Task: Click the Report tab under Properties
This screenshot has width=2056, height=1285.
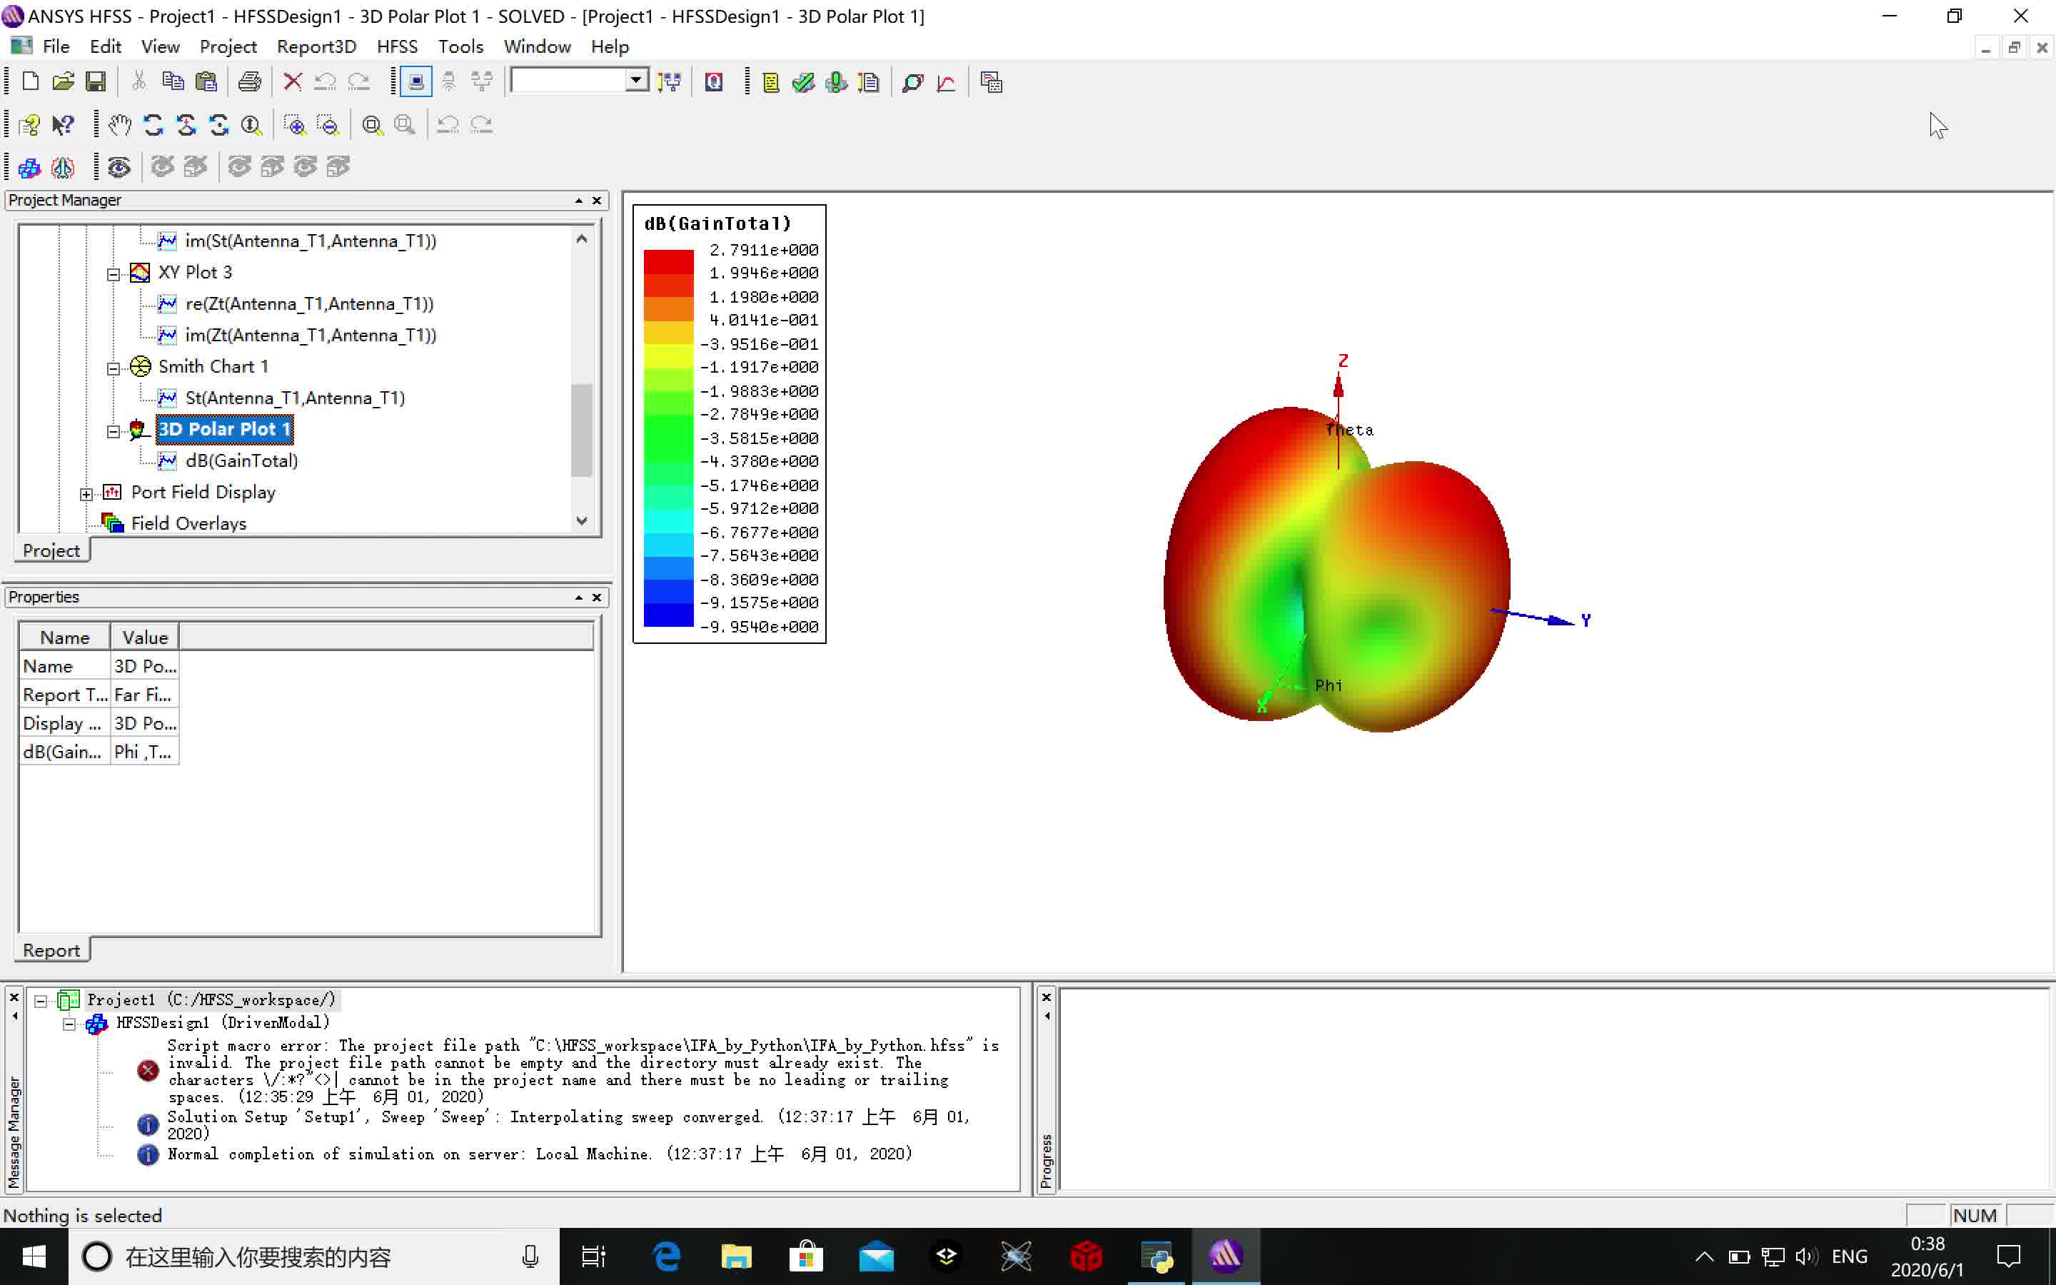Action: 51,950
